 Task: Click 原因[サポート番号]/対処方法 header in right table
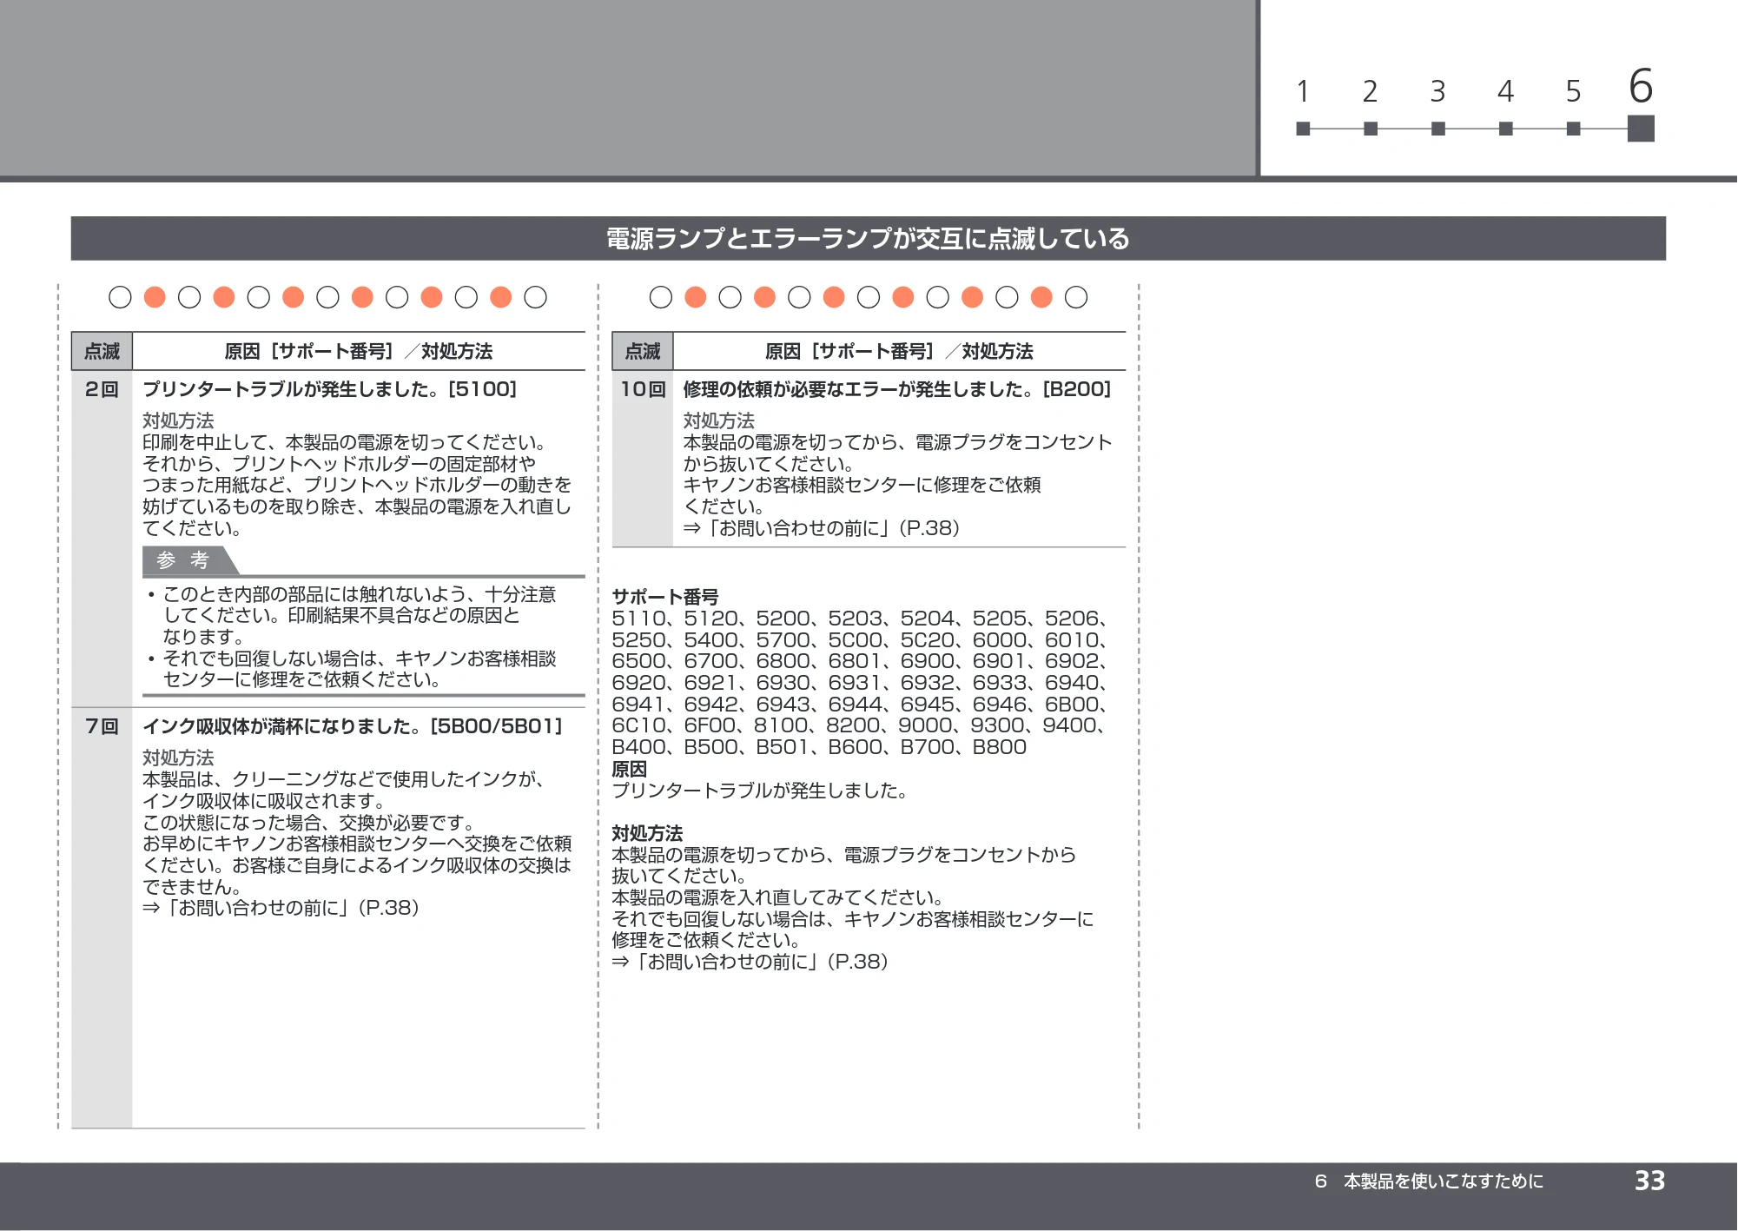coord(899,352)
